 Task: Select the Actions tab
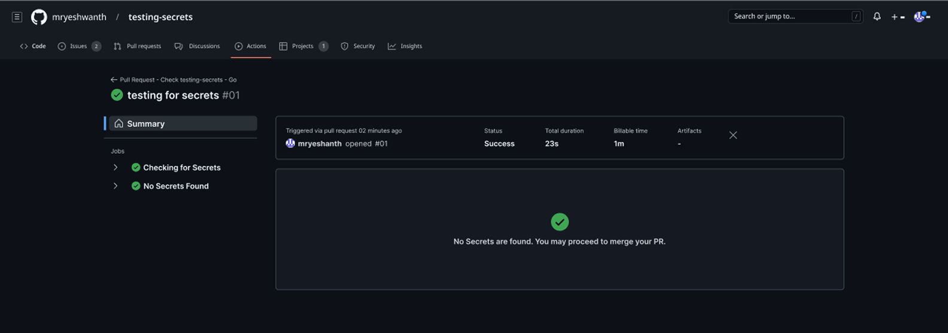251,46
